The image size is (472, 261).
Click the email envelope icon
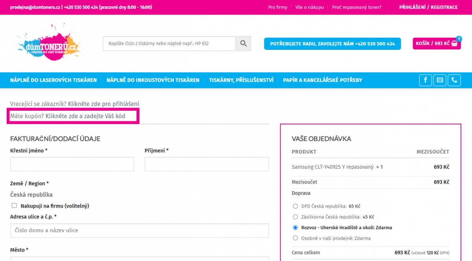coord(440,80)
